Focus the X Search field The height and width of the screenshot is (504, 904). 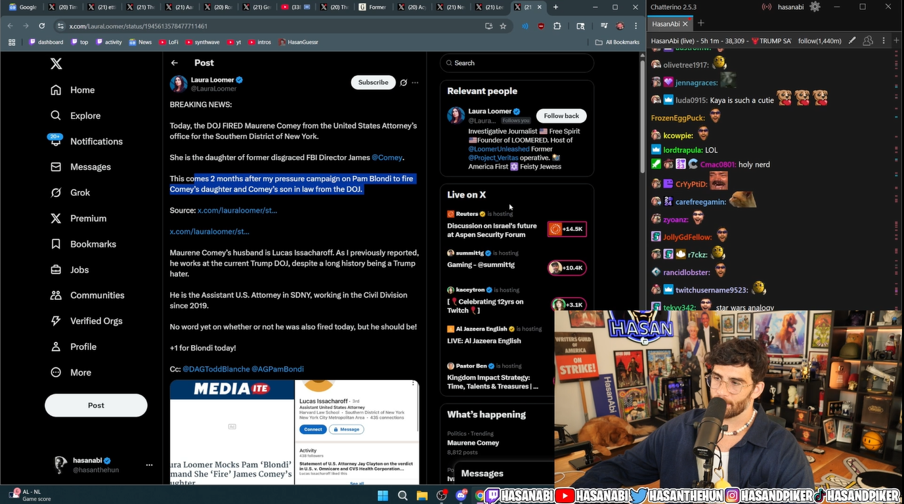pos(517,63)
